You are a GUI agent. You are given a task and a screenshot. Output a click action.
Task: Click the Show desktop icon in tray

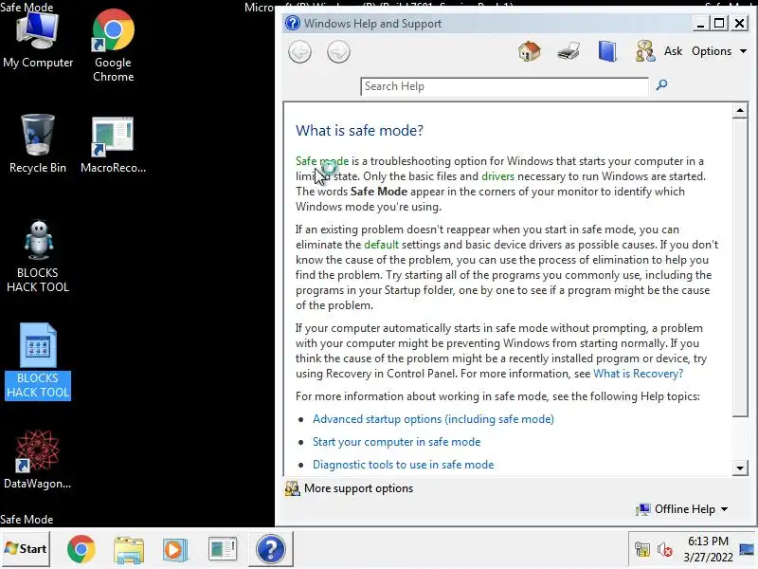pos(747,549)
